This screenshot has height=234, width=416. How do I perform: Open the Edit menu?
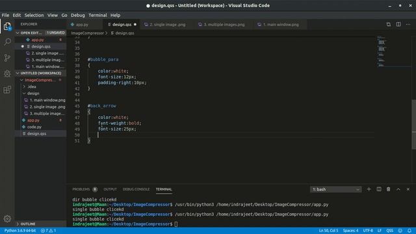click(x=17, y=15)
